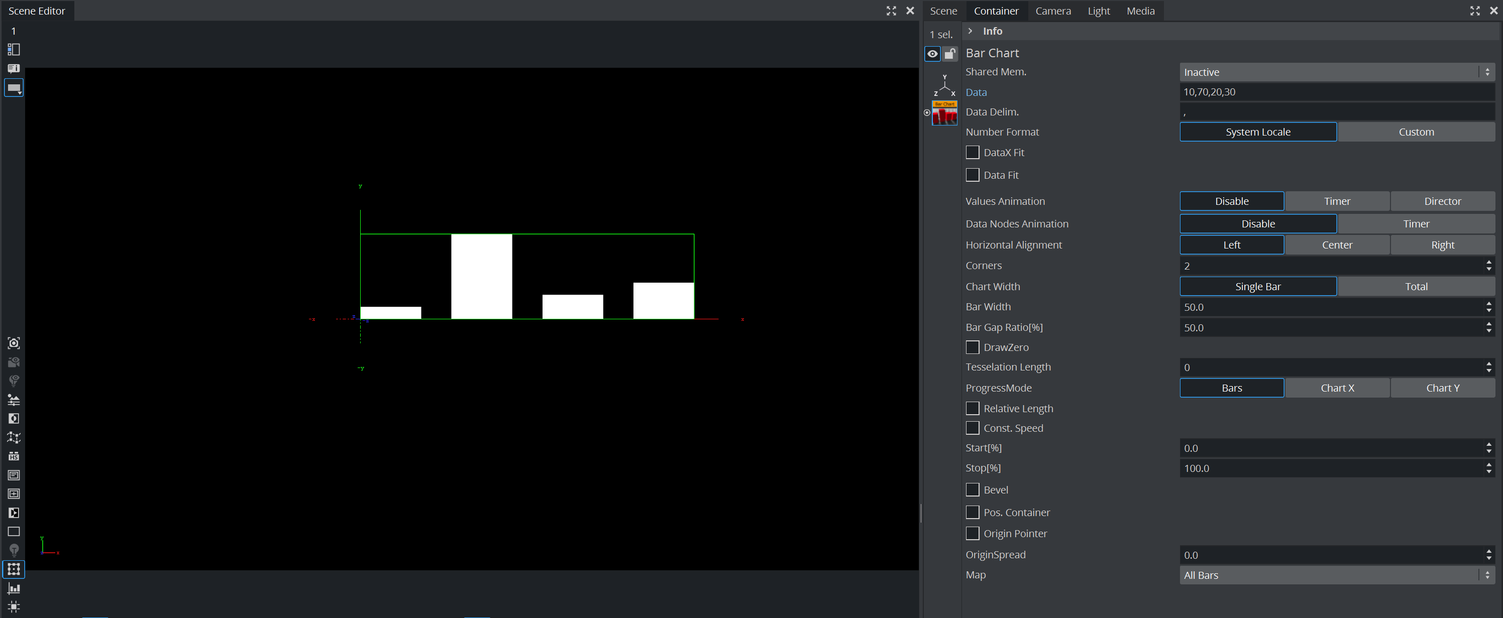The height and width of the screenshot is (618, 1503).
Task: Click the Data input field with 10,70,20,30
Action: tap(1336, 91)
